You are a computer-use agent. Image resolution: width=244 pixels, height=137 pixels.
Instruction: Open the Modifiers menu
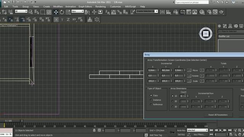click(x=58, y=6)
